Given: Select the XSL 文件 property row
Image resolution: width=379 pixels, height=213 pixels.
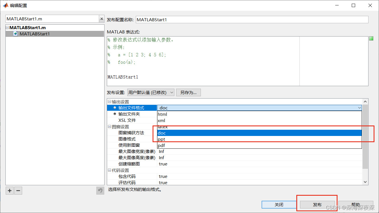Looking at the screenshot, I should (x=132, y=120).
